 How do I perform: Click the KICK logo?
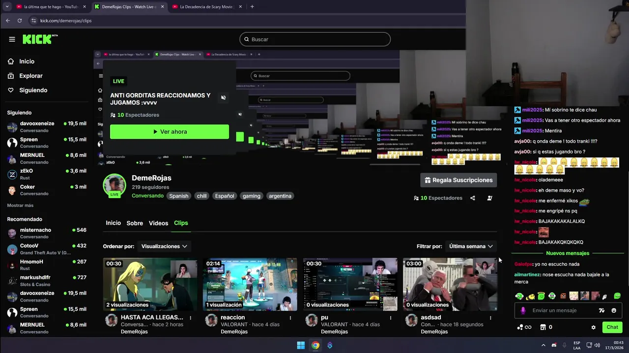40,39
